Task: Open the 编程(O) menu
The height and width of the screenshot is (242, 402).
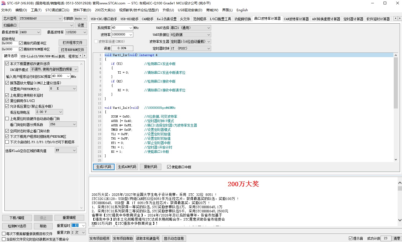Action: (x=21, y=10)
